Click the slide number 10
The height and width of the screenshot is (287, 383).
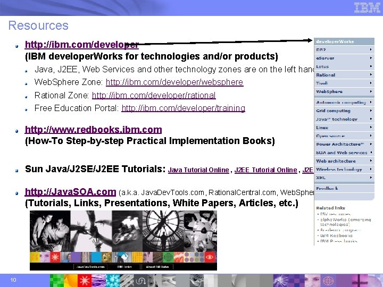(13, 280)
